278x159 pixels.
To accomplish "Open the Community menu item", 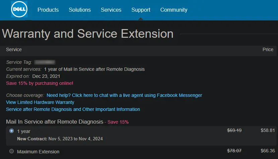I will (173, 10).
